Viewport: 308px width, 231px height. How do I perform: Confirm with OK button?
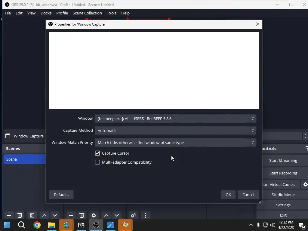tap(228, 195)
